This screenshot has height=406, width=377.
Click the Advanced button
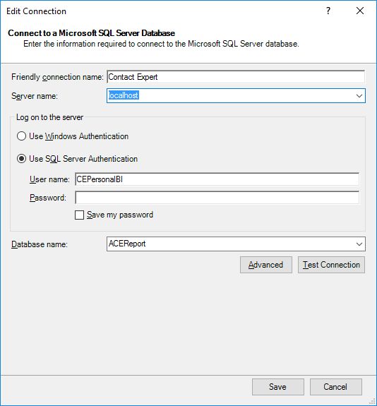[266, 265]
